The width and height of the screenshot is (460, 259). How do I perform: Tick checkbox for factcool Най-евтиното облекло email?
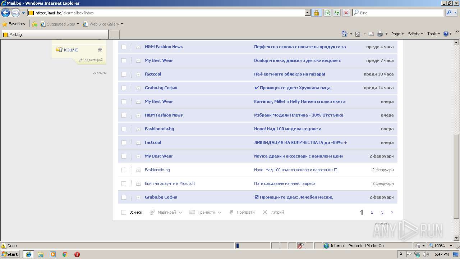124,74
